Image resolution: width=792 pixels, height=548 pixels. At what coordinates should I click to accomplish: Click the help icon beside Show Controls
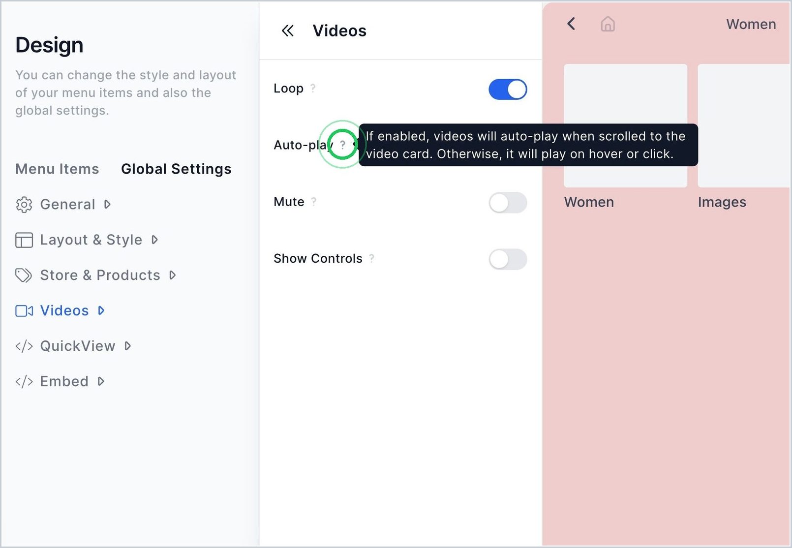[372, 258]
